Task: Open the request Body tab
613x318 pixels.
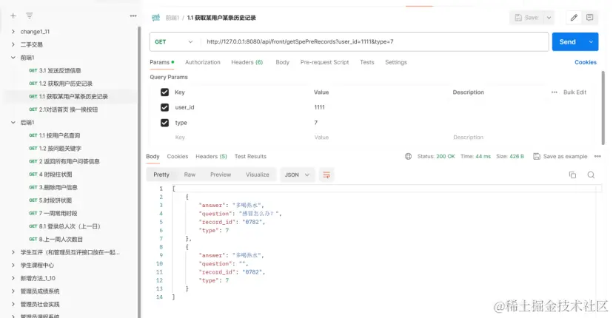Action: (282, 62)
